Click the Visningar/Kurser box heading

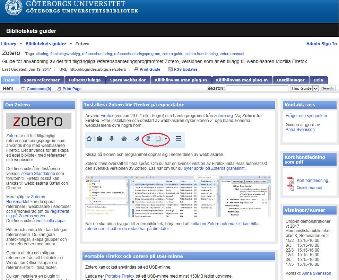point(305,210)
